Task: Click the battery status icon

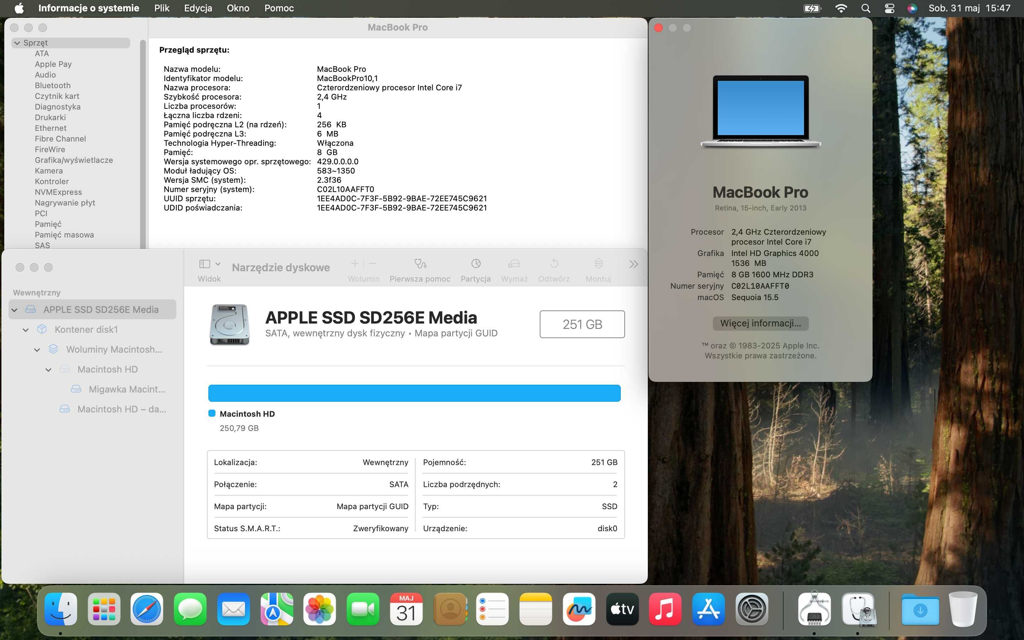Action: click(x=812, y=8)
